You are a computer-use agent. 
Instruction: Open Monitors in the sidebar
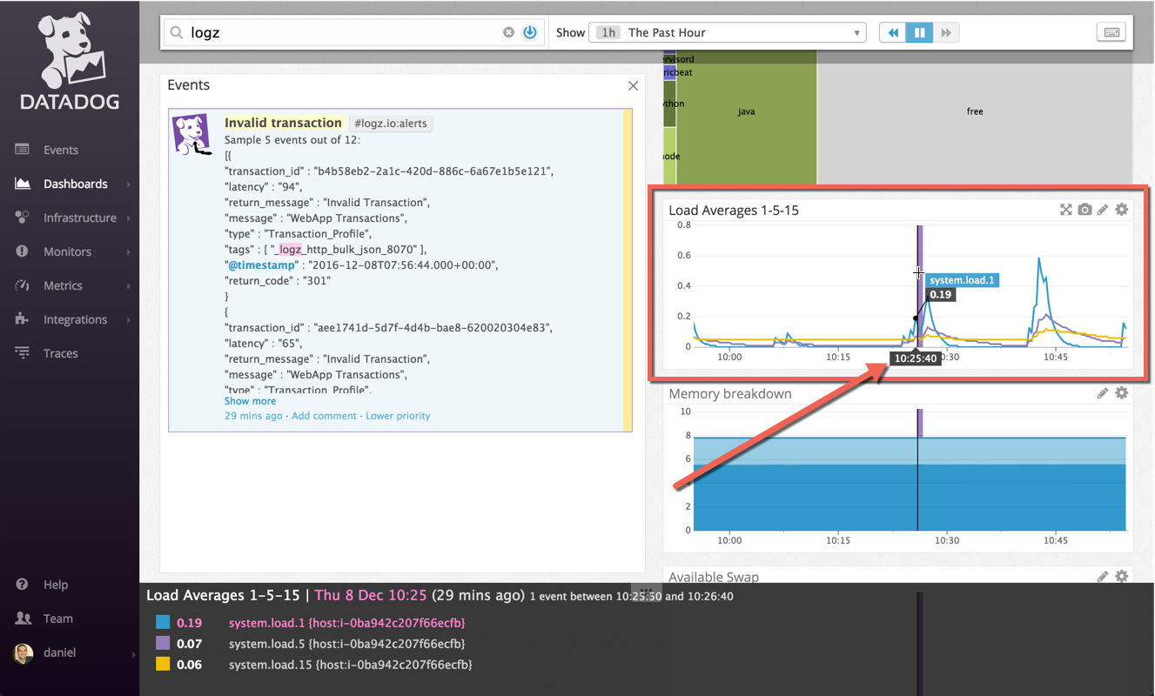coord(67,251)
